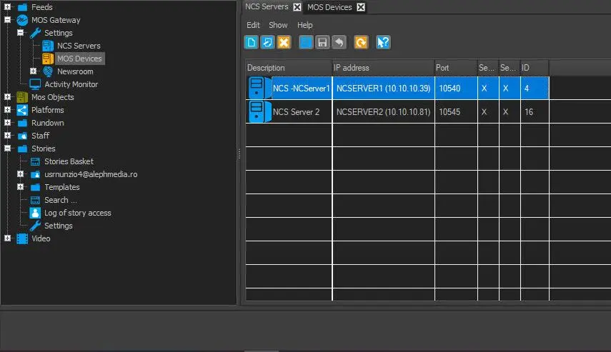This screenshot has height=352, width=611.
Task: Open Activity Monitor in the tree
Action: (71, 84)
